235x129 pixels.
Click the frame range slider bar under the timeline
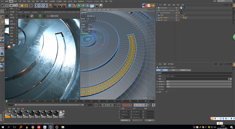coord(49,105)
